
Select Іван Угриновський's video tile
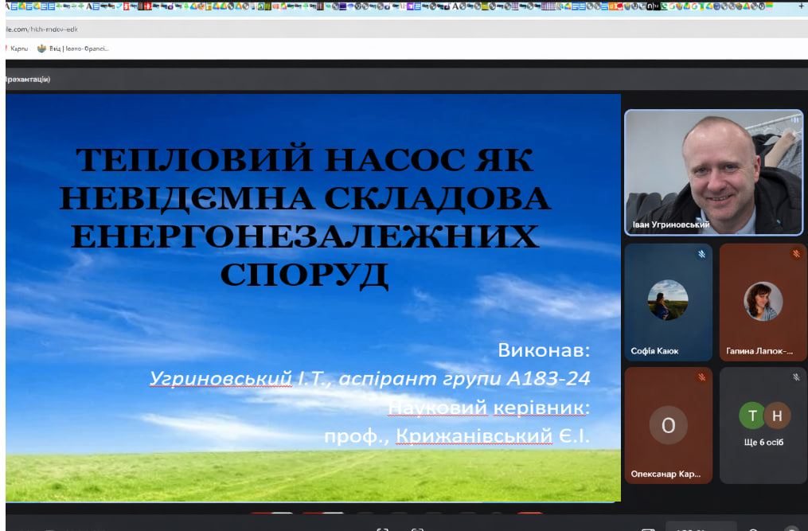pos(713,172)
